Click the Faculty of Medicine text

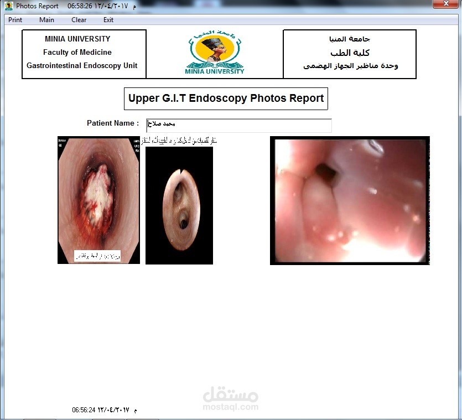tap(77, 52)
